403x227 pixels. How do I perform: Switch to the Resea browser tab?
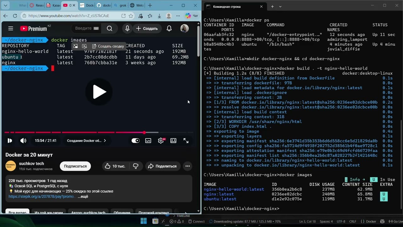(x=36, y=5)
